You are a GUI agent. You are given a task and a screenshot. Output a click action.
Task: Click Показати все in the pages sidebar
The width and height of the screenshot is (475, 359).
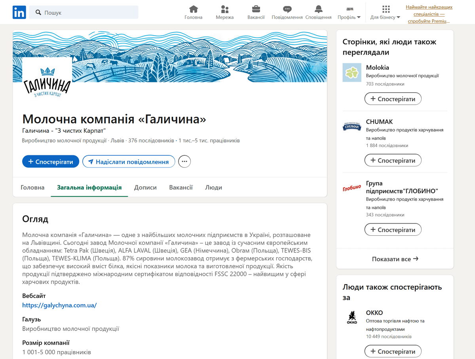tap(394, 259)
